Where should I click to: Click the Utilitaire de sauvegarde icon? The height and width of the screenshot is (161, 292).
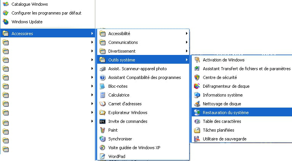point(197,139)
